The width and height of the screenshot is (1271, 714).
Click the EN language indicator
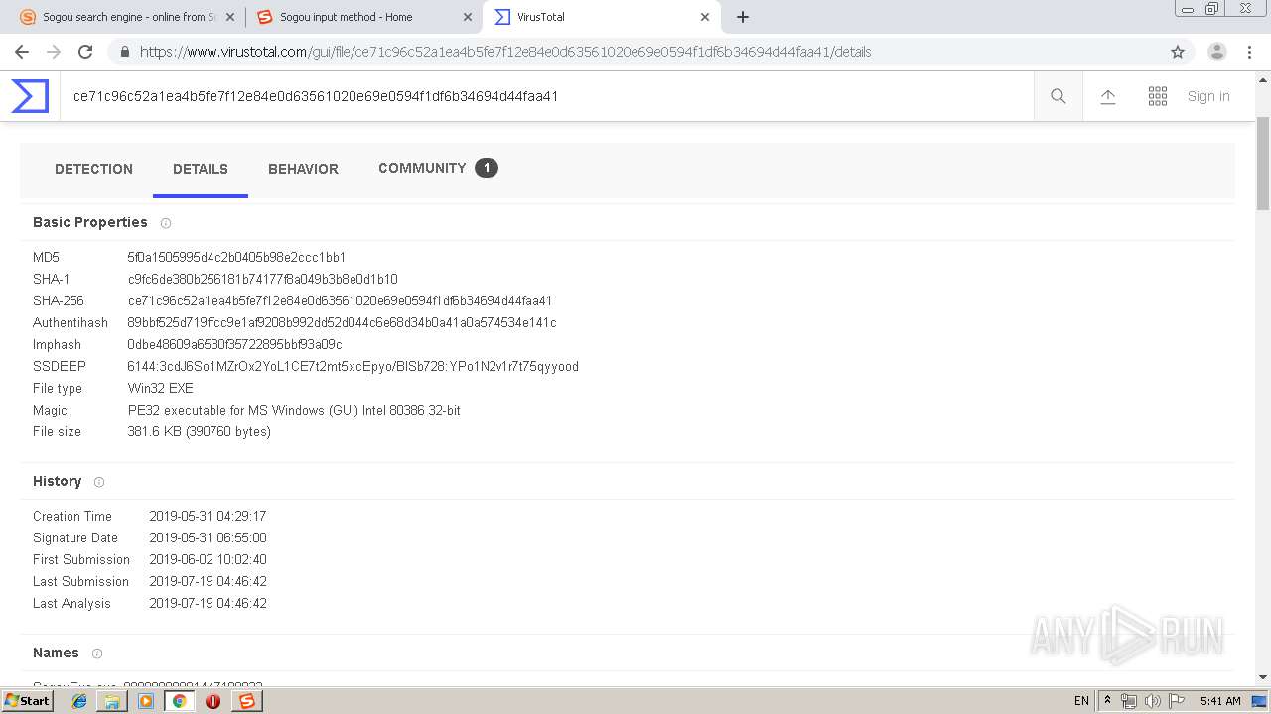coord(1081,701)
